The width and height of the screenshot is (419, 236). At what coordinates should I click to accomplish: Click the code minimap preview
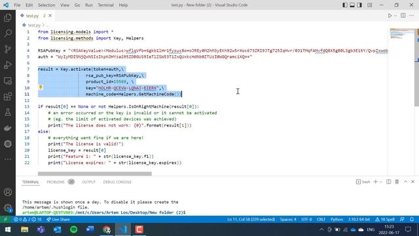pyautogui.click(x=402, y=33)
